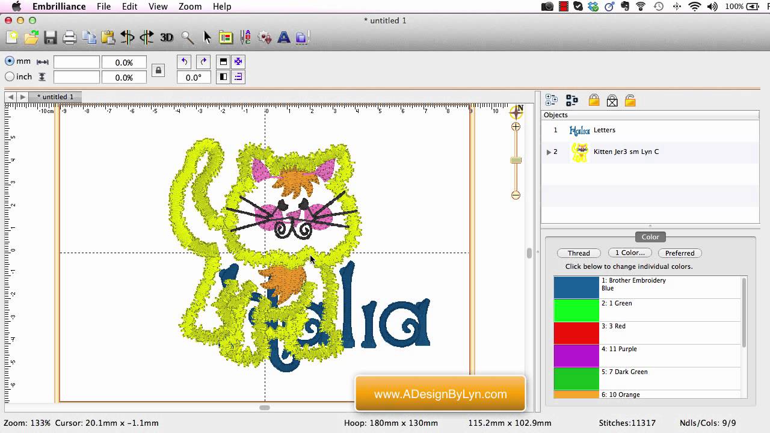This screenshot has width=770, height=433.
Task: Select the Letters object row
Action: 650,130
